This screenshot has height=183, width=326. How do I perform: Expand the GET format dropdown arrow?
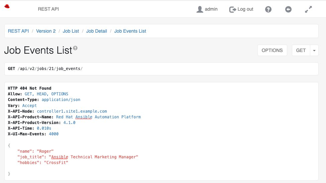click(314, 50)
